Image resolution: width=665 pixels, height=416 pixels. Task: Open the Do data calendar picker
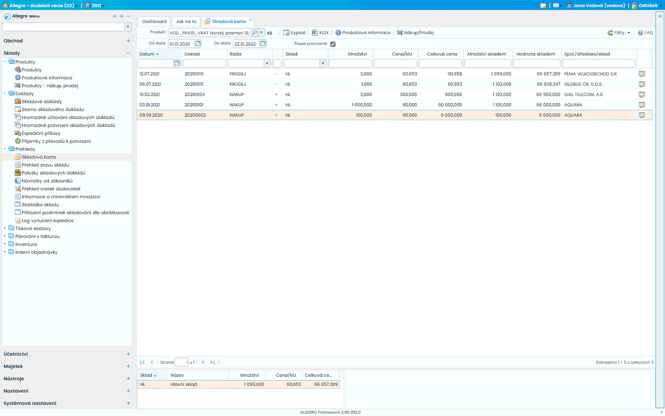point(263,44)
